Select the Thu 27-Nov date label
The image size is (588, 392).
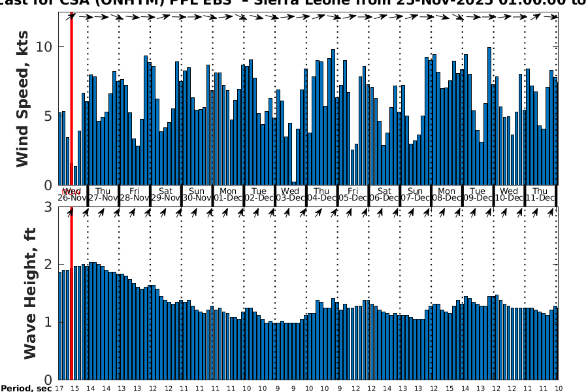(x=103, y=194)
